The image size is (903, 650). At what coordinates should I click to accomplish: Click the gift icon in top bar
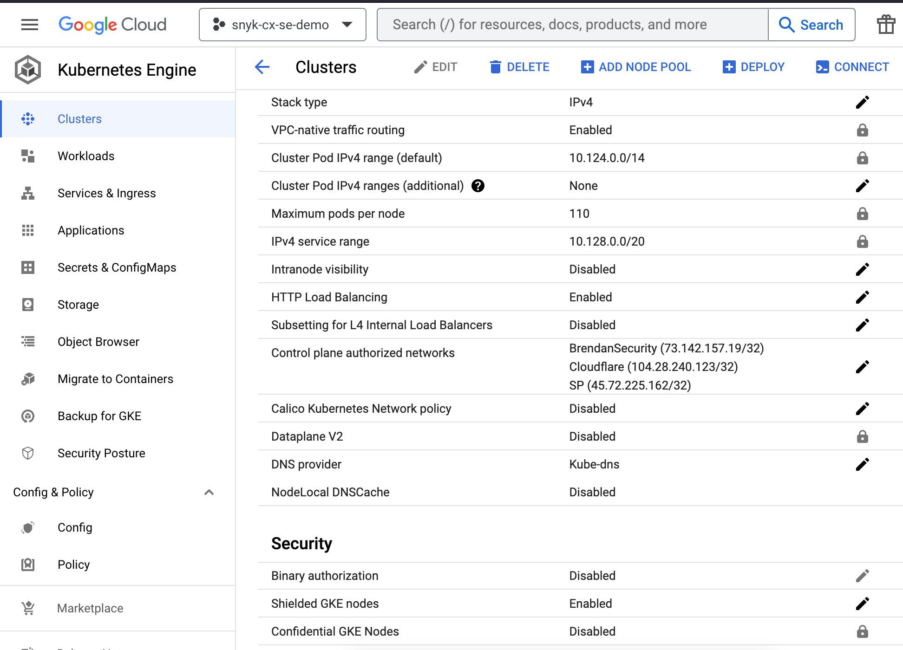click(x=886, y=25)
